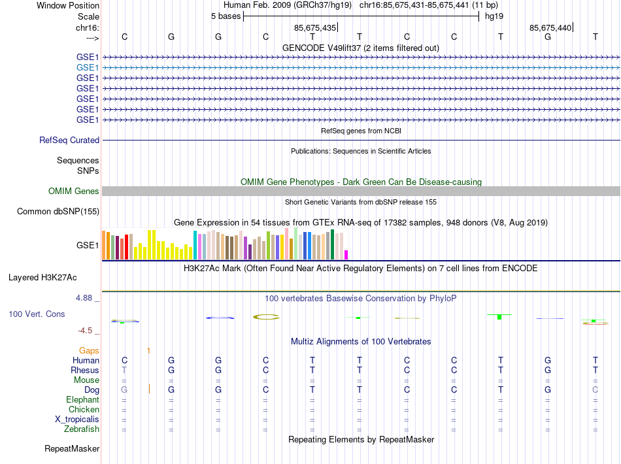Click Repeating Elements by RepeatMasker title

click(x=361, y=439)
